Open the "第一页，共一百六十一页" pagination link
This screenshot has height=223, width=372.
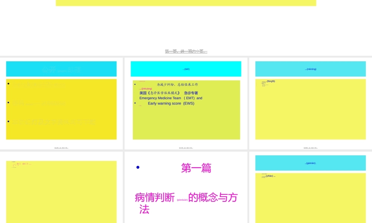(186, 51)
